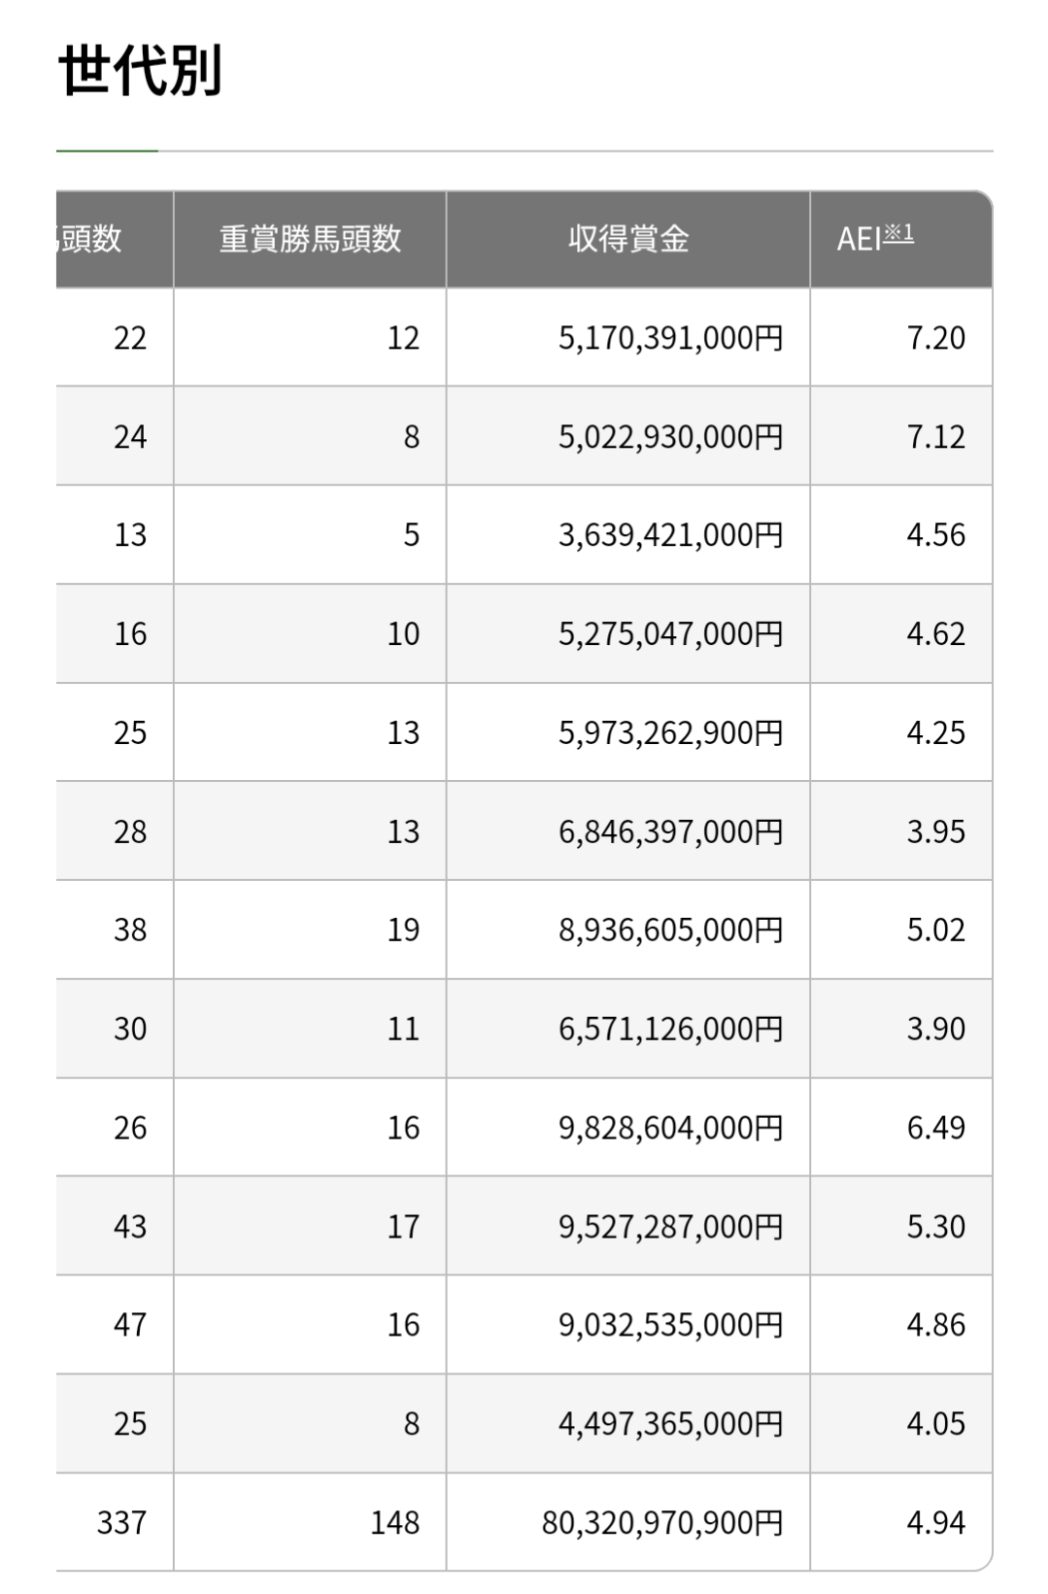Select the 8,936,605,000円 cell
1048x1594 pixels.
click(627, 930)
